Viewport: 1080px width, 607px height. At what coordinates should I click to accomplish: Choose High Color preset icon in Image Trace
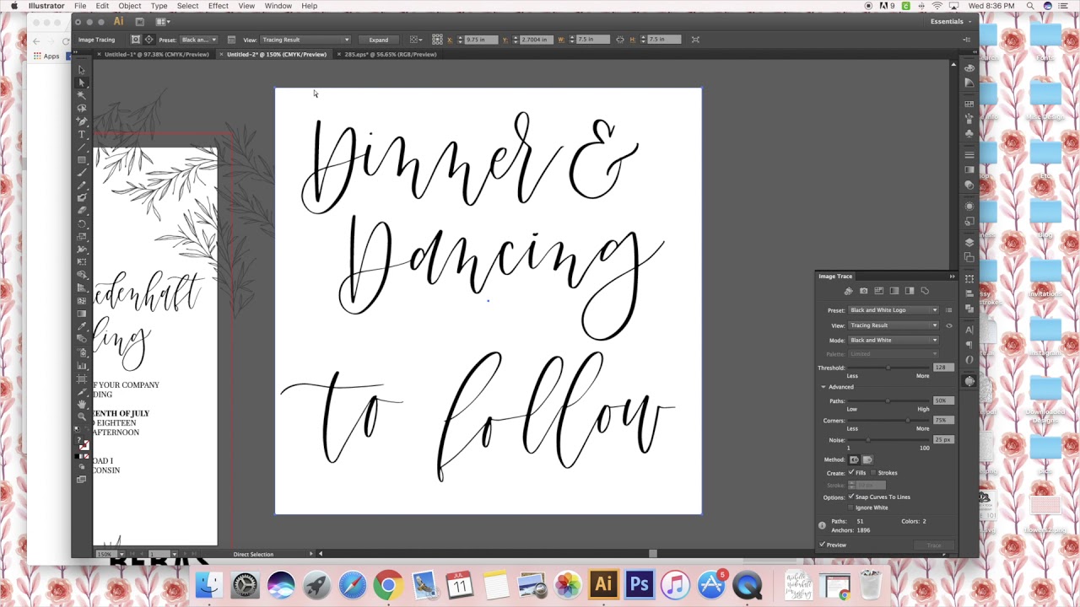pos(864,291)
